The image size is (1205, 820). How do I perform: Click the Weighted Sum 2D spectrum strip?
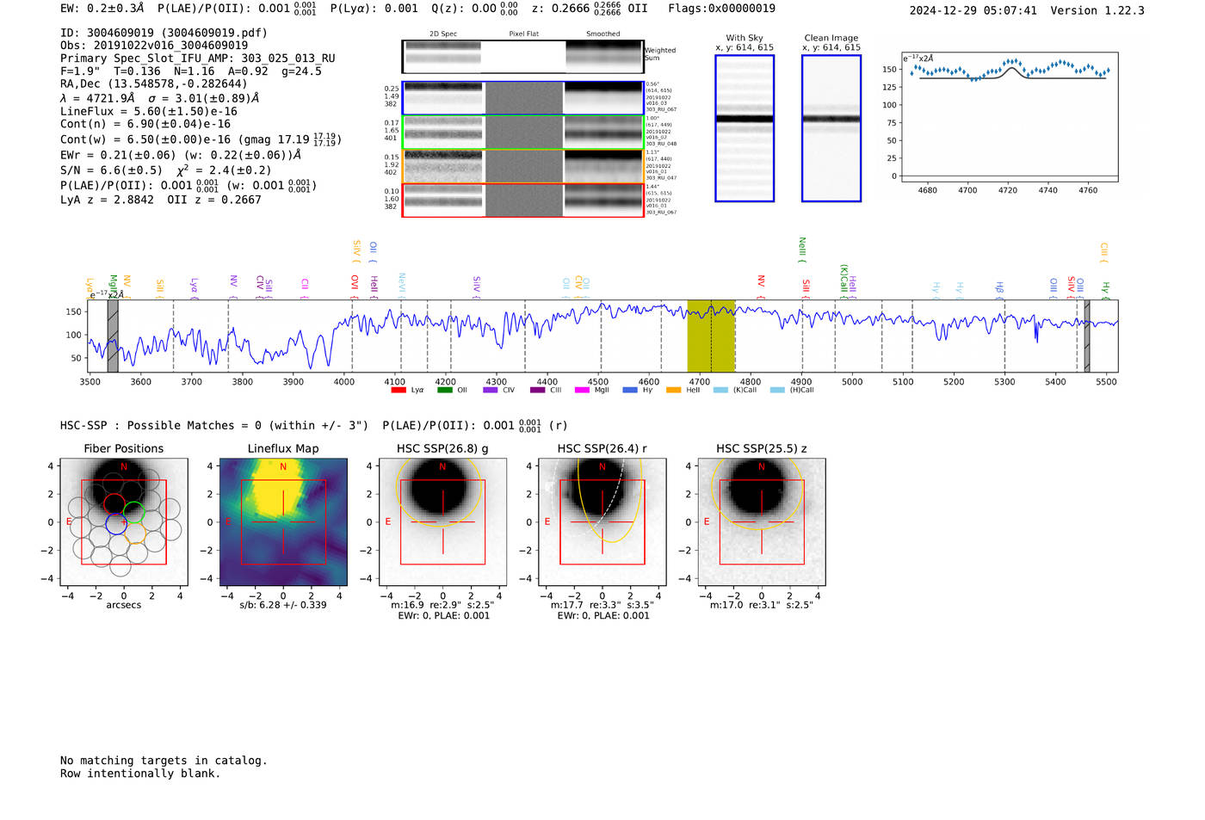523,57
